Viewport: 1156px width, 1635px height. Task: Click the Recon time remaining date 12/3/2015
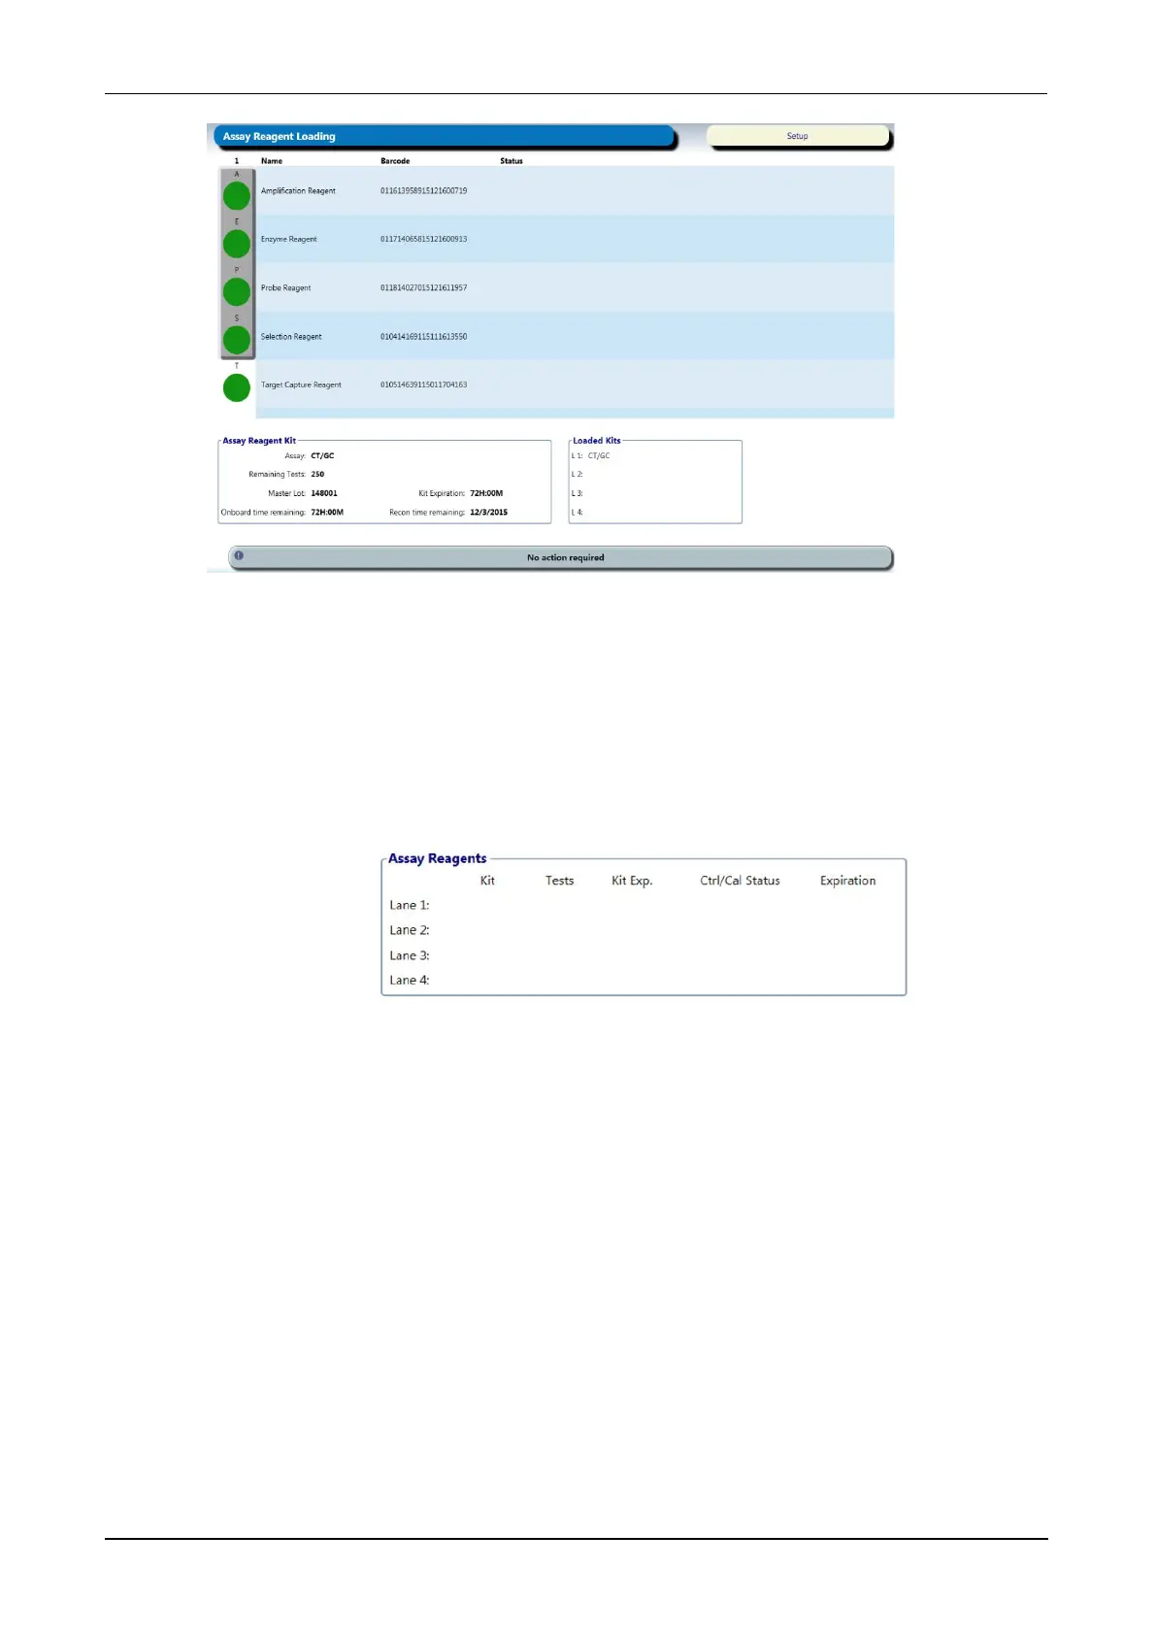point(488,513)
